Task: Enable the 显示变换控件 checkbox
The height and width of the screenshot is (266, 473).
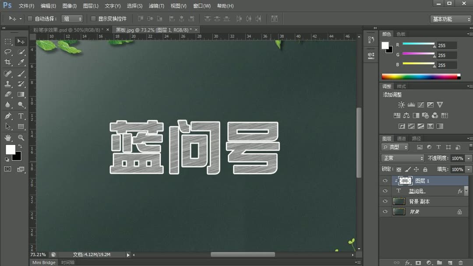Action: tap(93, 18)
